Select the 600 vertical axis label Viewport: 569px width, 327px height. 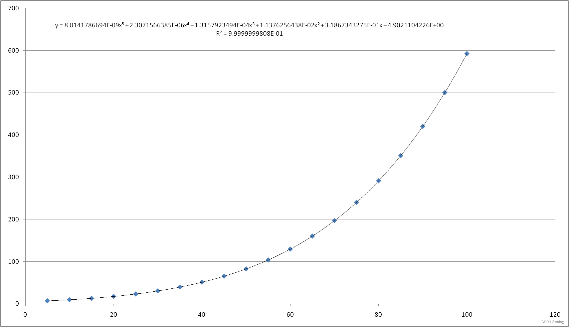[x=14, y=51]
